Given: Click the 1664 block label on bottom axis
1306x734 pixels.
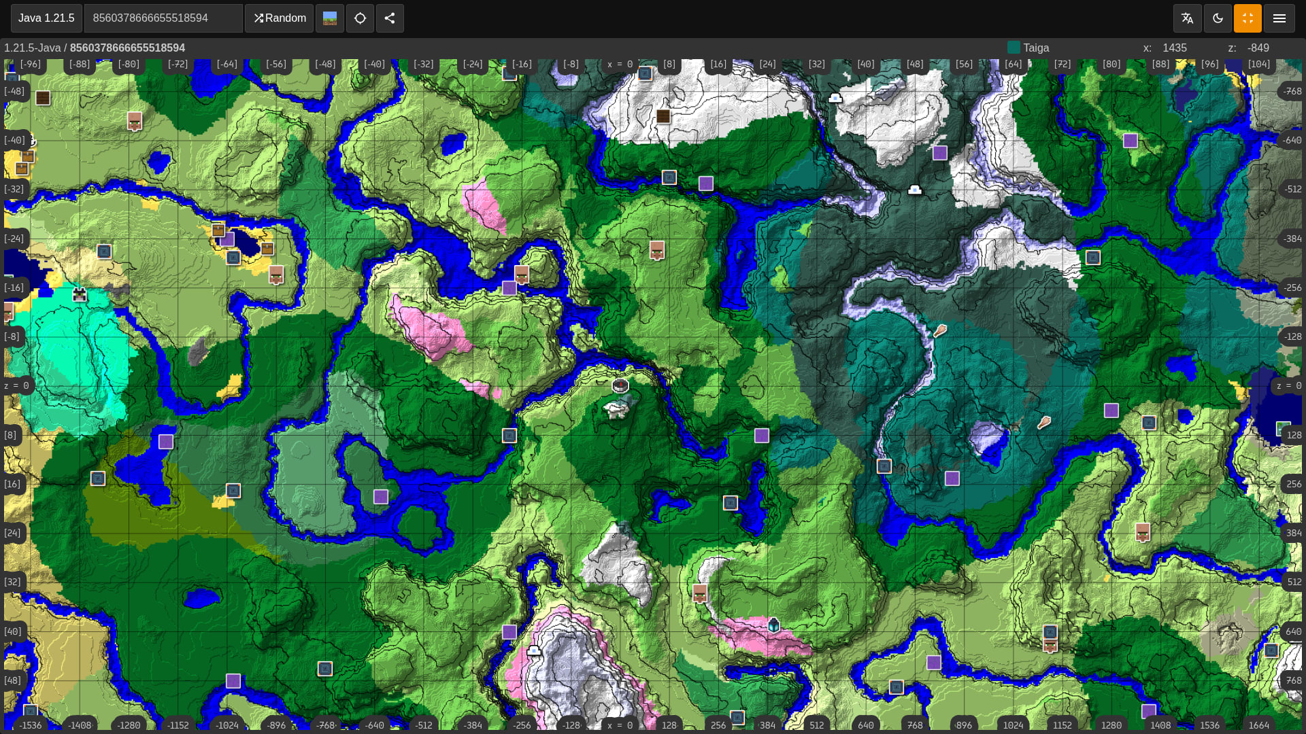Looking at the screenshot, I should coord(1259,725).
